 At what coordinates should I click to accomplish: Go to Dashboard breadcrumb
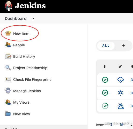pos(16,18)
